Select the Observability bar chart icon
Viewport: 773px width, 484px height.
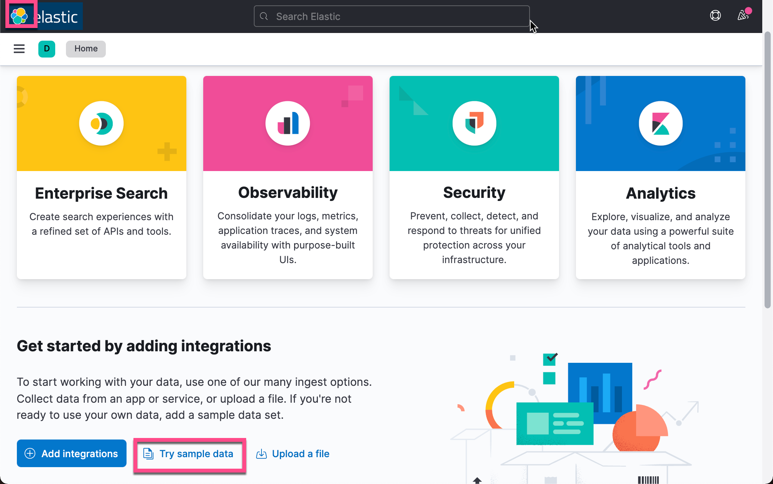[x=288, y=123]
